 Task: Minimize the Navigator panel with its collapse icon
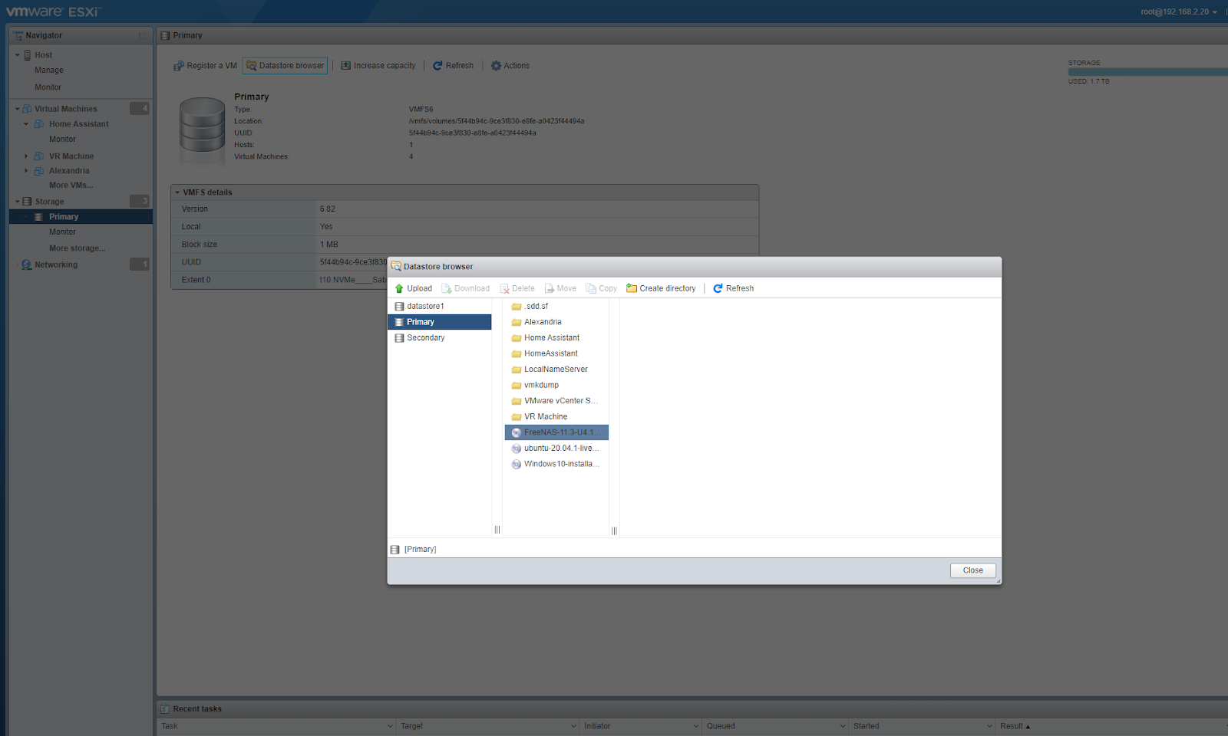click(142, 36)
